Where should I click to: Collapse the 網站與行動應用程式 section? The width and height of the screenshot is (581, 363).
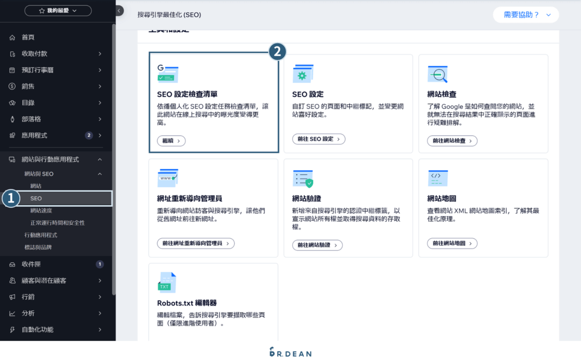(x=99, y=159)
